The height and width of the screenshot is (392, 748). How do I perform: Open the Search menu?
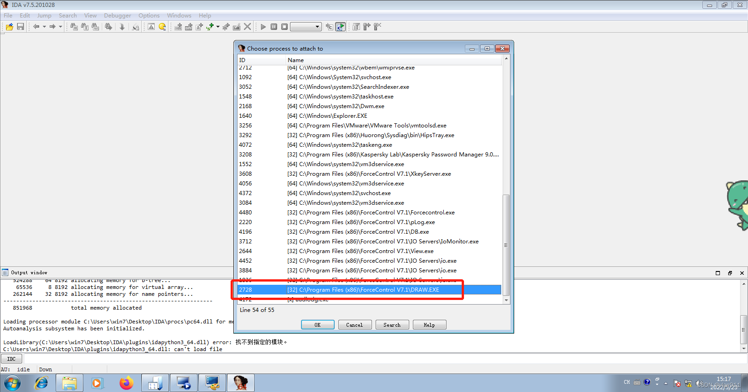(68, 15)
